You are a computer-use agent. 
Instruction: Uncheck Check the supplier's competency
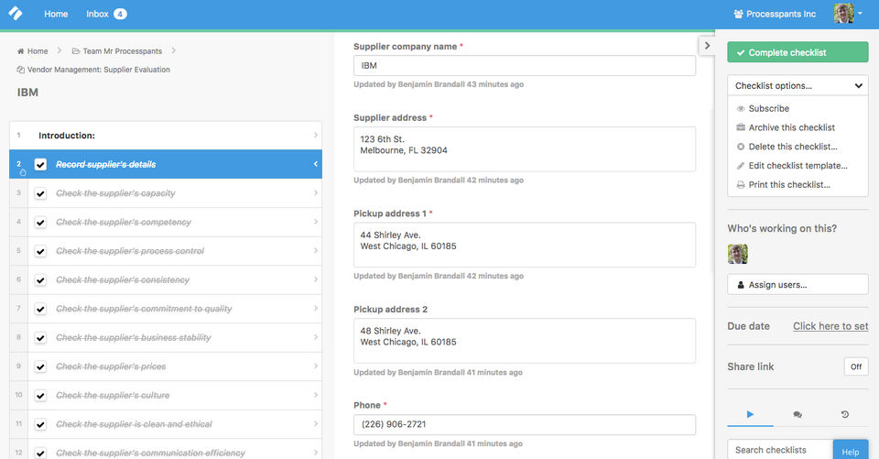click(x=40, y=223)
